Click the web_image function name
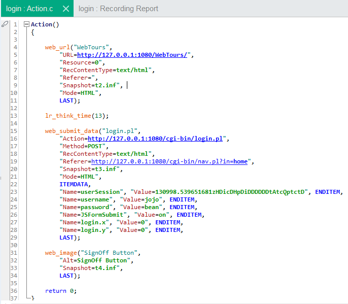Image resolution: width=348 pixels, height=304 pixels. coord(61,253)
